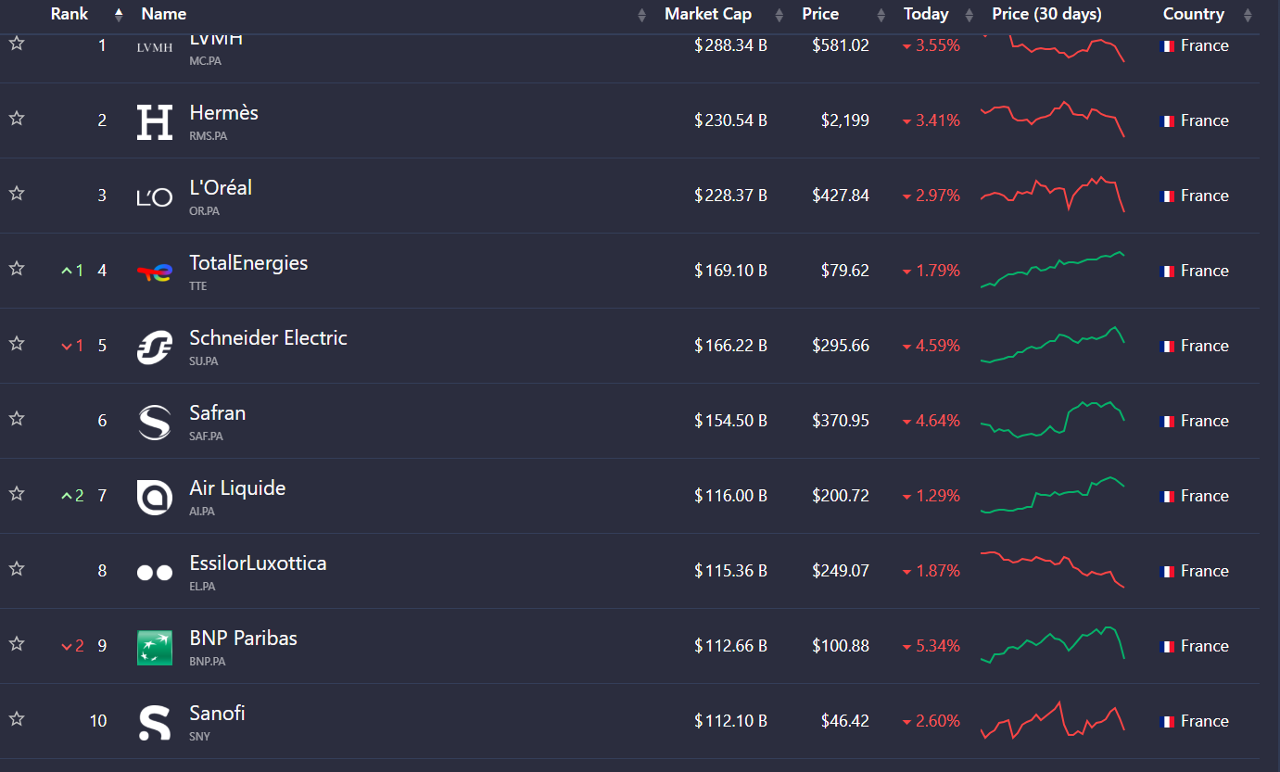Click the Rank column header
Image resolution: width=1280 pixels, height=772 pixels.
(x=70, y=14)
